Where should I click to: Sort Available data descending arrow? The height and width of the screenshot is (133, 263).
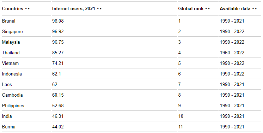click(x=256, y=9)
